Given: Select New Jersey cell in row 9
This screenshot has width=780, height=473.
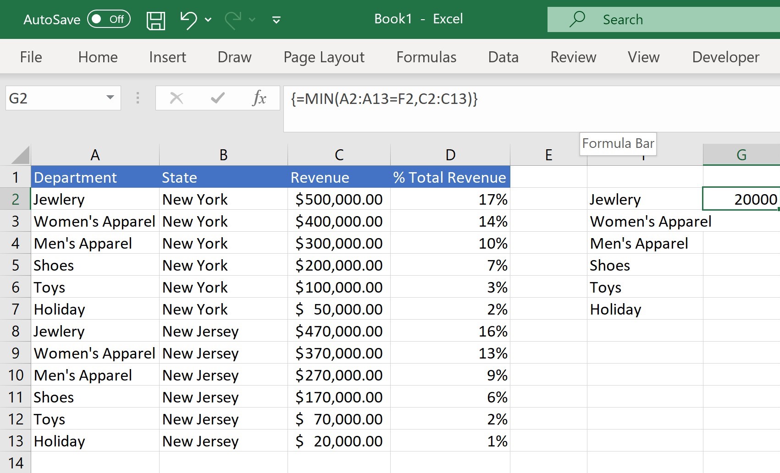Looking at the screenshot, I should [x=223, y=353].
